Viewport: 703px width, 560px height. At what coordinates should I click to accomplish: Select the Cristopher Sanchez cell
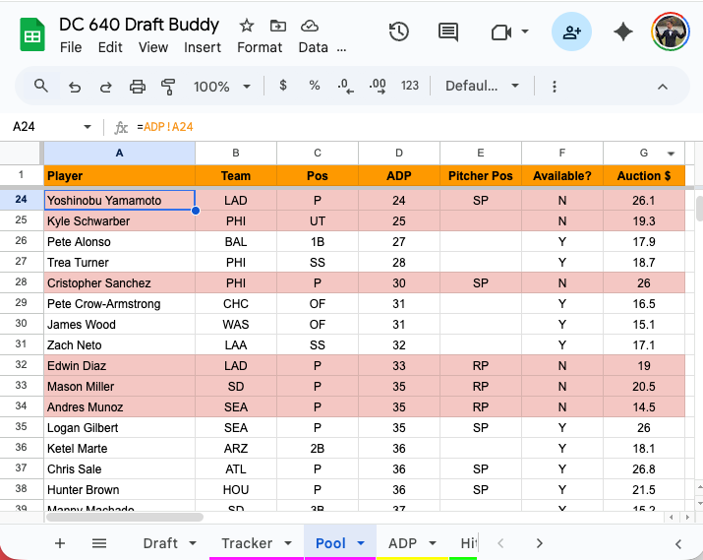click(119, 282)
